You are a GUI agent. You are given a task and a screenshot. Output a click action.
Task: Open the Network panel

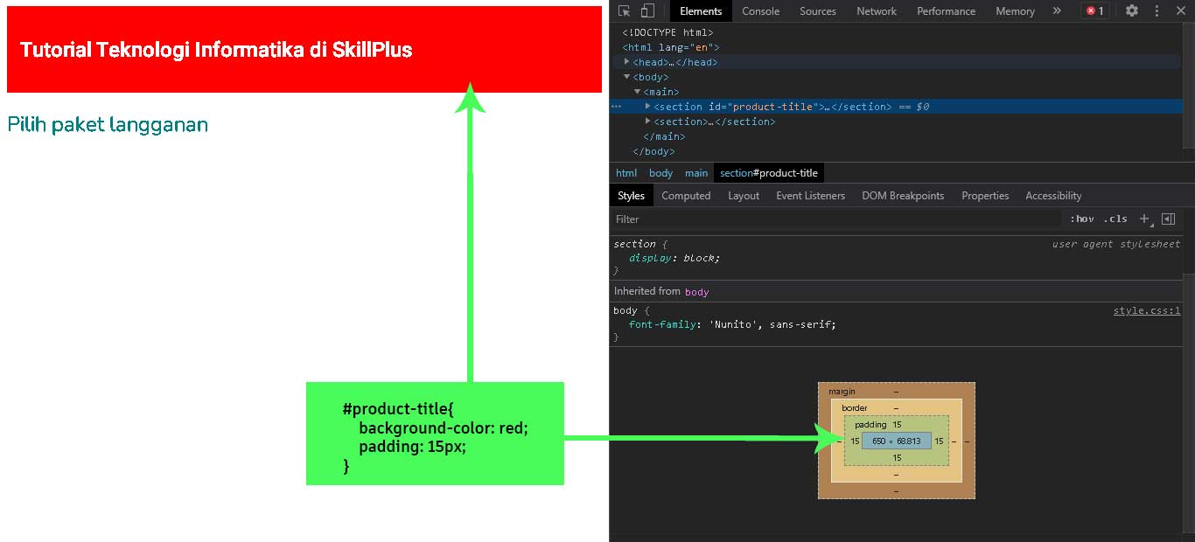pyautogui.click(x=877, y=10)
